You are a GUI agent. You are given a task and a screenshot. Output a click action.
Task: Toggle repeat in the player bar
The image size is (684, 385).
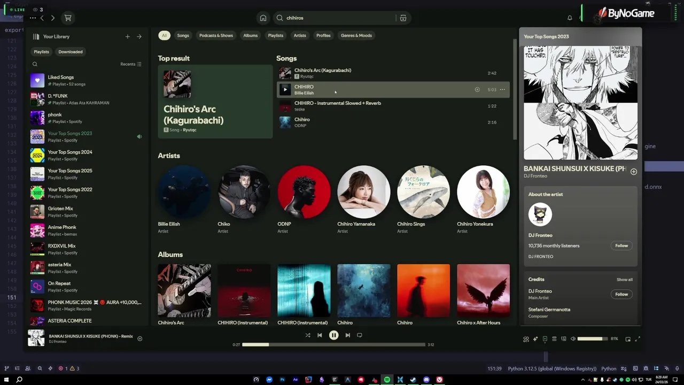(359, 335)
